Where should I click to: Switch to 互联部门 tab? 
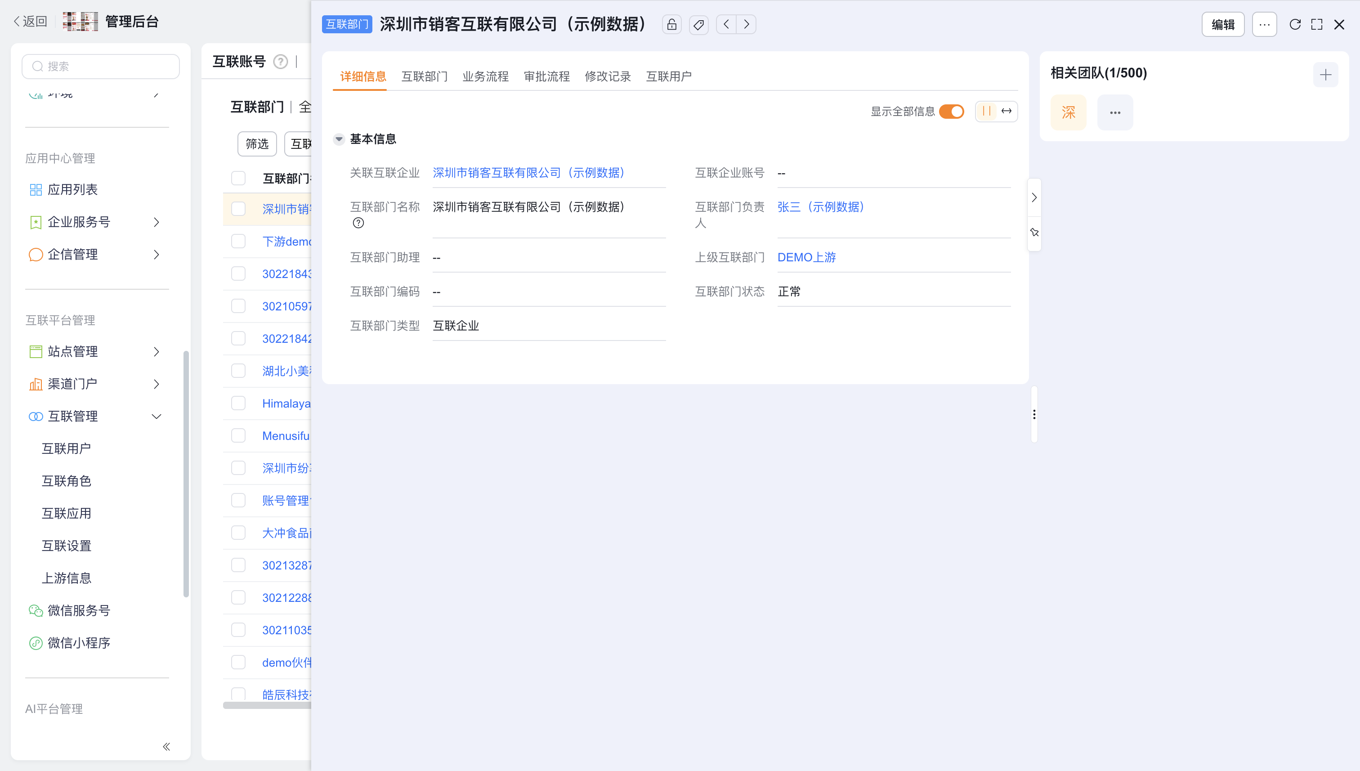pos(424,77)
